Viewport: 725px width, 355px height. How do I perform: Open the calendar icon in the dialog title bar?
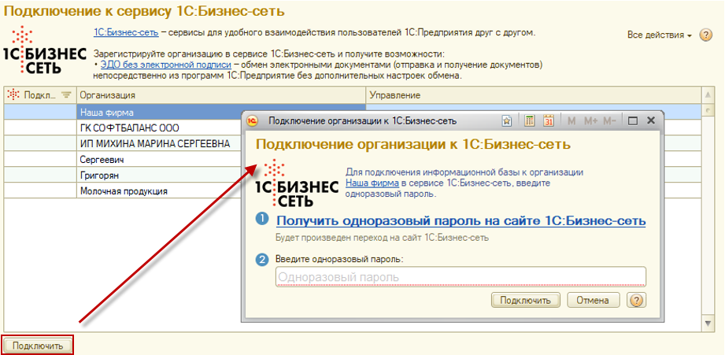coord(549,121)
